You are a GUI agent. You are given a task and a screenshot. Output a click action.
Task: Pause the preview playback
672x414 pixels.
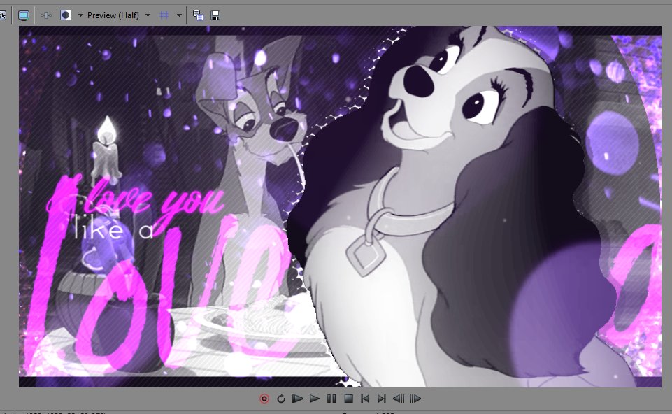[331, 399]
